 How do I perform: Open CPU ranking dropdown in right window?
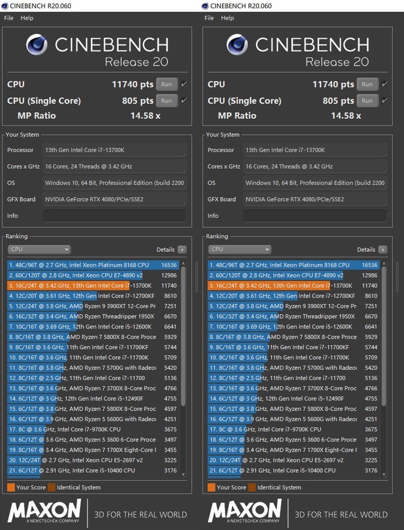239,250
